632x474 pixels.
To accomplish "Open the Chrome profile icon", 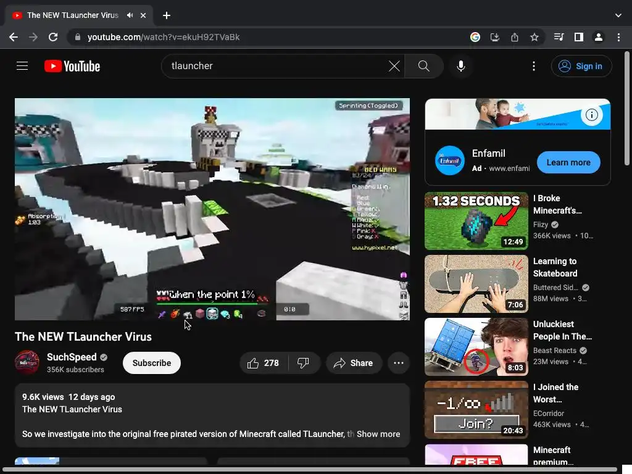I will coord(599,37).
